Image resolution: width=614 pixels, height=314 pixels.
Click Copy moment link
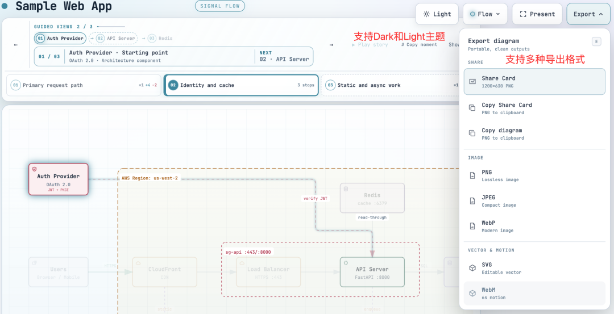point(419,45)
